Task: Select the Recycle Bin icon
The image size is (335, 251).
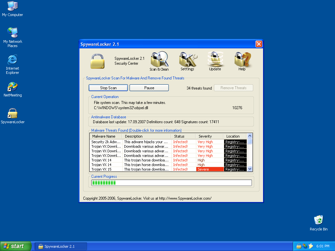Action: [318, 220]
